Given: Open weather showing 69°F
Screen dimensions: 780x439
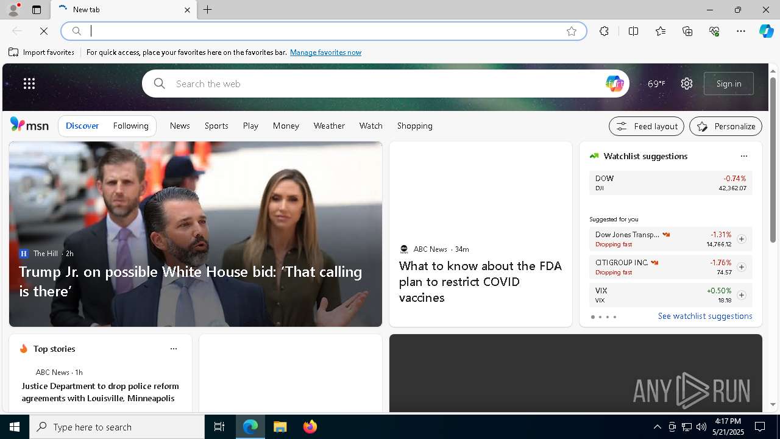Looking at the screenshot, I should pos(656,84).
